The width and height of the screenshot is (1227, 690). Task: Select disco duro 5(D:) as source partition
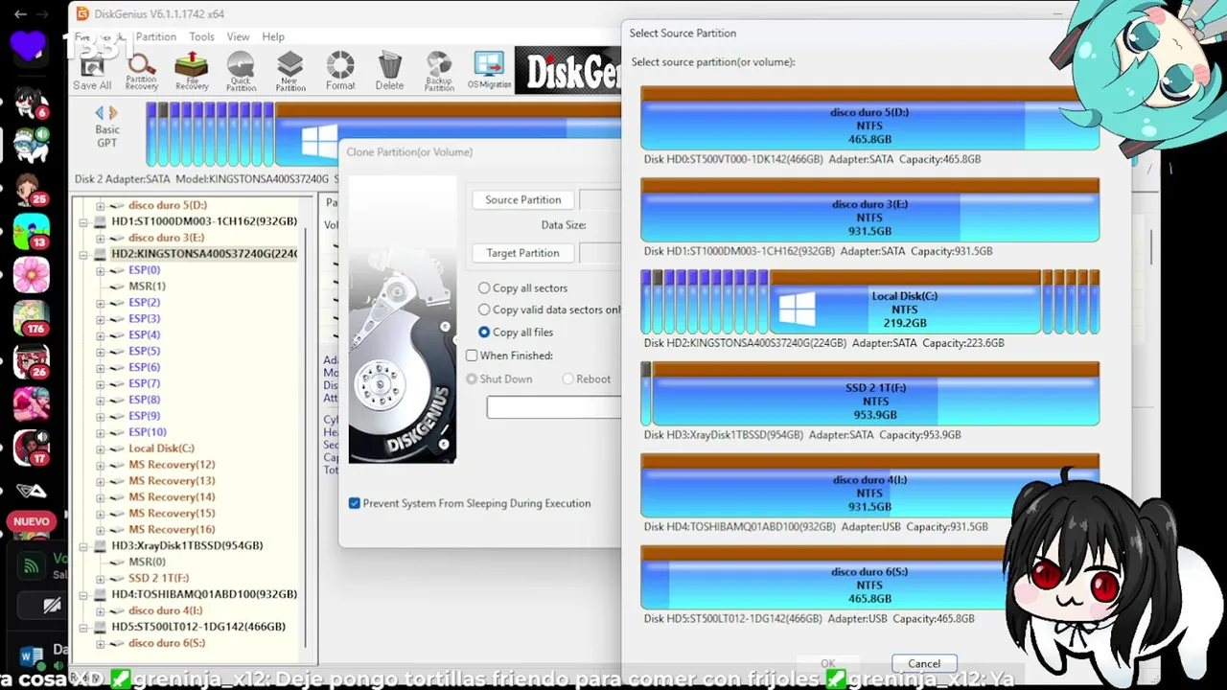point(869,118)
